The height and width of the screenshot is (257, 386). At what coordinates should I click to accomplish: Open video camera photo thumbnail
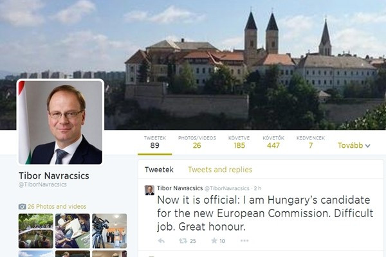[x=109, y=231]
